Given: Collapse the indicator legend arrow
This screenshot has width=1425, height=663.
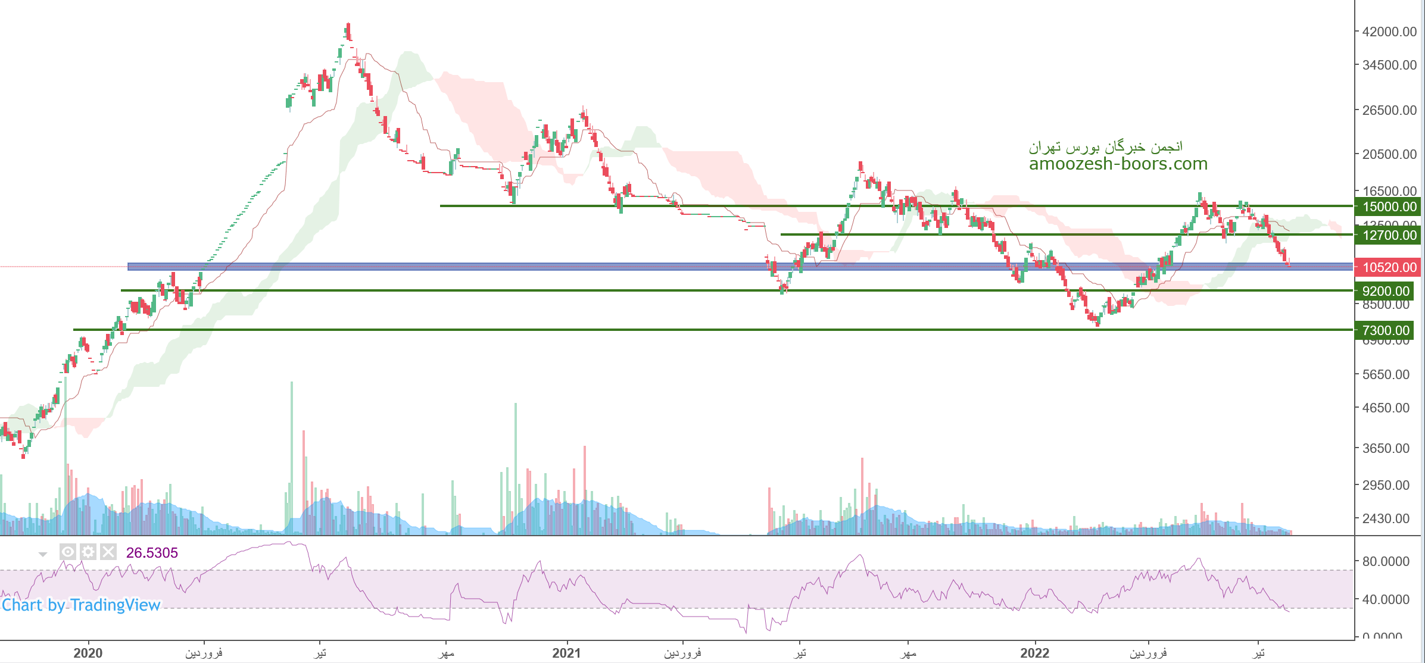Looking at the screenshot, I should tap(43, 554).
